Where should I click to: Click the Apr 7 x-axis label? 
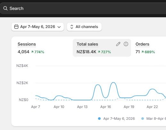coord(36,107)
